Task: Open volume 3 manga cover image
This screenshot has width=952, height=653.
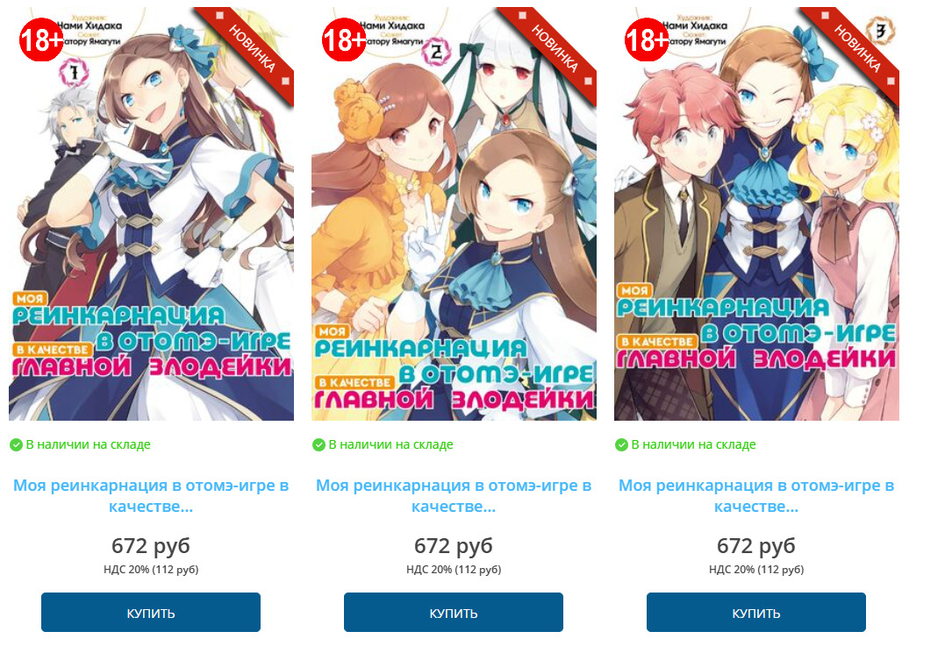Action: click(x=756, y=213)
